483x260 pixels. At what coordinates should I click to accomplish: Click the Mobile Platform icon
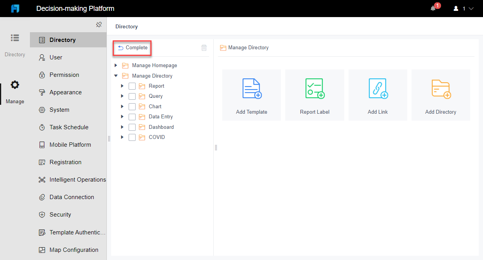(42, 145)
